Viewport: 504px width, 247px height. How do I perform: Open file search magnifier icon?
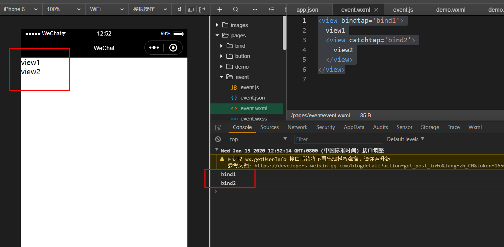[236, 10]
